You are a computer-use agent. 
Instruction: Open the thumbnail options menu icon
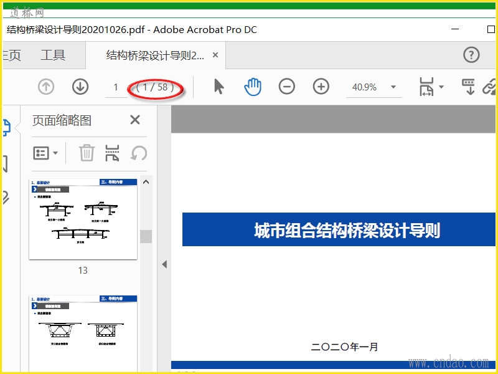point(41,153)
